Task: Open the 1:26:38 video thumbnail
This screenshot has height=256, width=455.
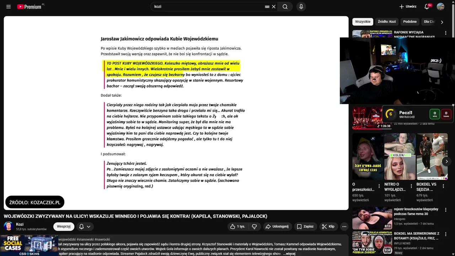Action: [x=367, y=118]
